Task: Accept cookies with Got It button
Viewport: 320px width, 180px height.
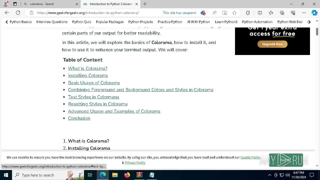Action: [x=286, y=160]
